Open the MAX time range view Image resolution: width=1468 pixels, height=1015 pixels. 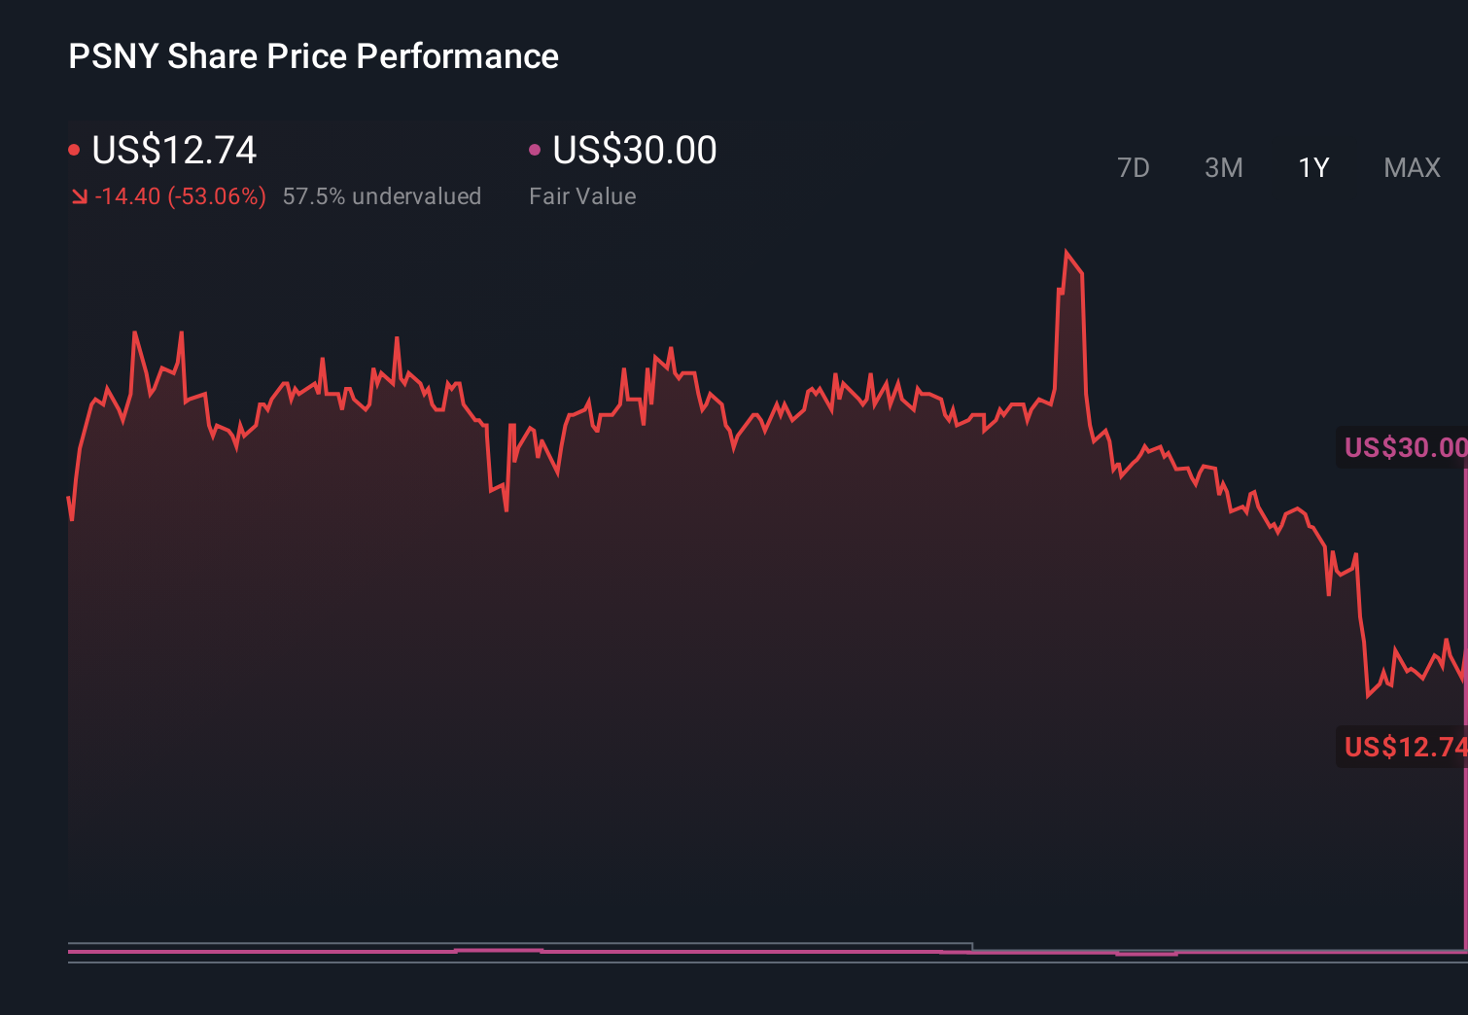(1411, 167)
